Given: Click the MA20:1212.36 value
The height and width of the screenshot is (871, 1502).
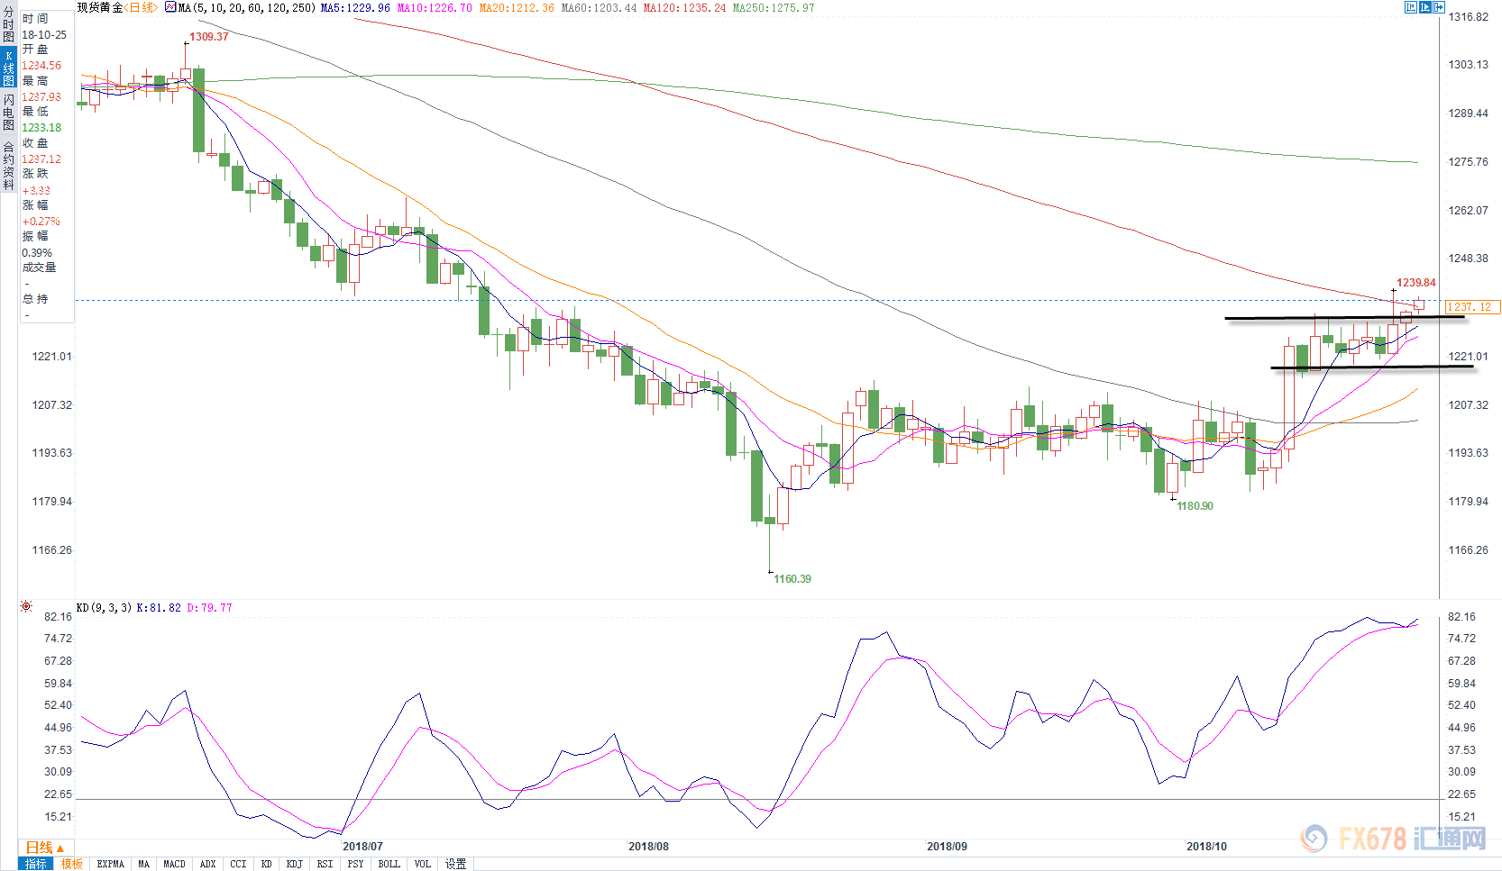Looking at the screenshot, I should pyautogui.click(x=517, y=7).
